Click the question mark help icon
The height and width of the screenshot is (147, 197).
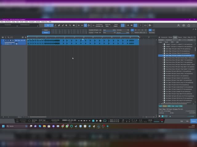(x=141, y=25)
